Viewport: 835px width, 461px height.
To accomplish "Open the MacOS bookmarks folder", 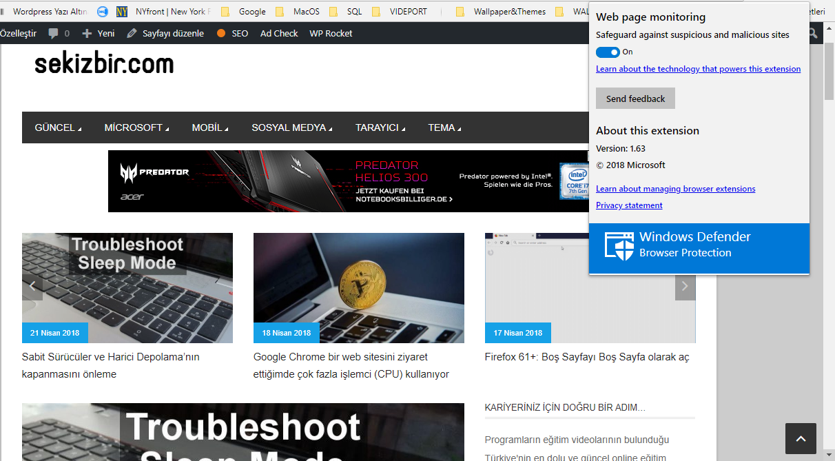I will (x=298, y=12).
